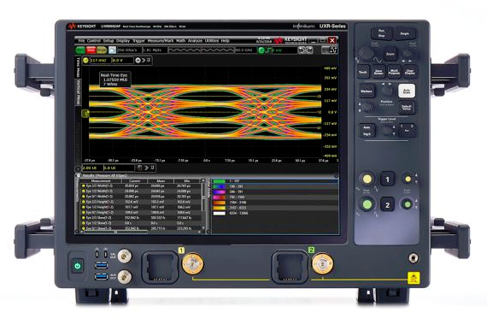Screen dimensions: 487x318
Task: Click the orange color grade swatch
Action: [219, 203]
